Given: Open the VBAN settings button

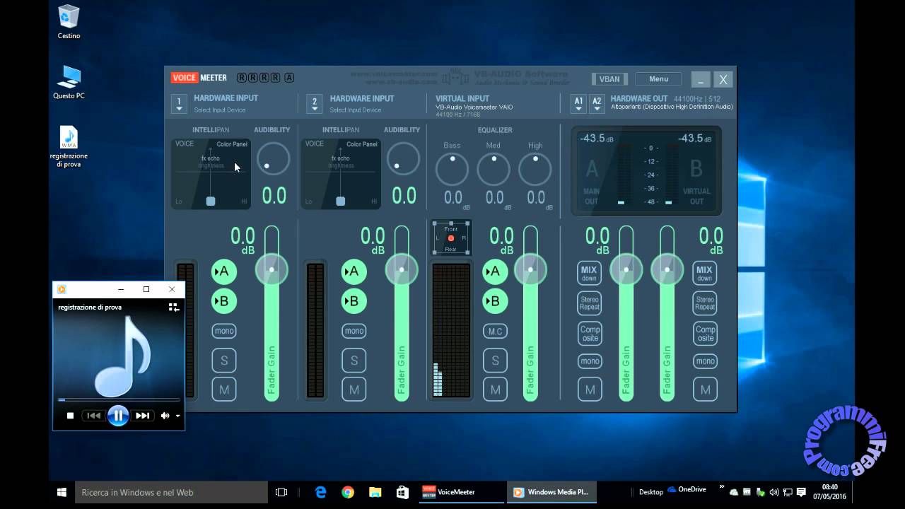Looking at the screenshot, I should [x=609, y=79].
